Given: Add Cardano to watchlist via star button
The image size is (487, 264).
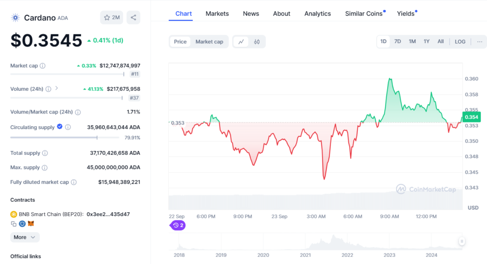Looking at the screenshot, I should pos(111,18).
